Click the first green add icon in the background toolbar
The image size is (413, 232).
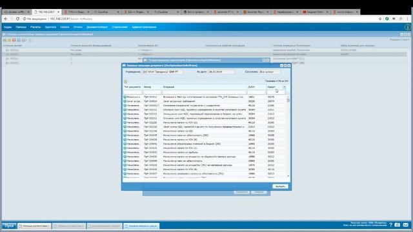tap(5, 40)
